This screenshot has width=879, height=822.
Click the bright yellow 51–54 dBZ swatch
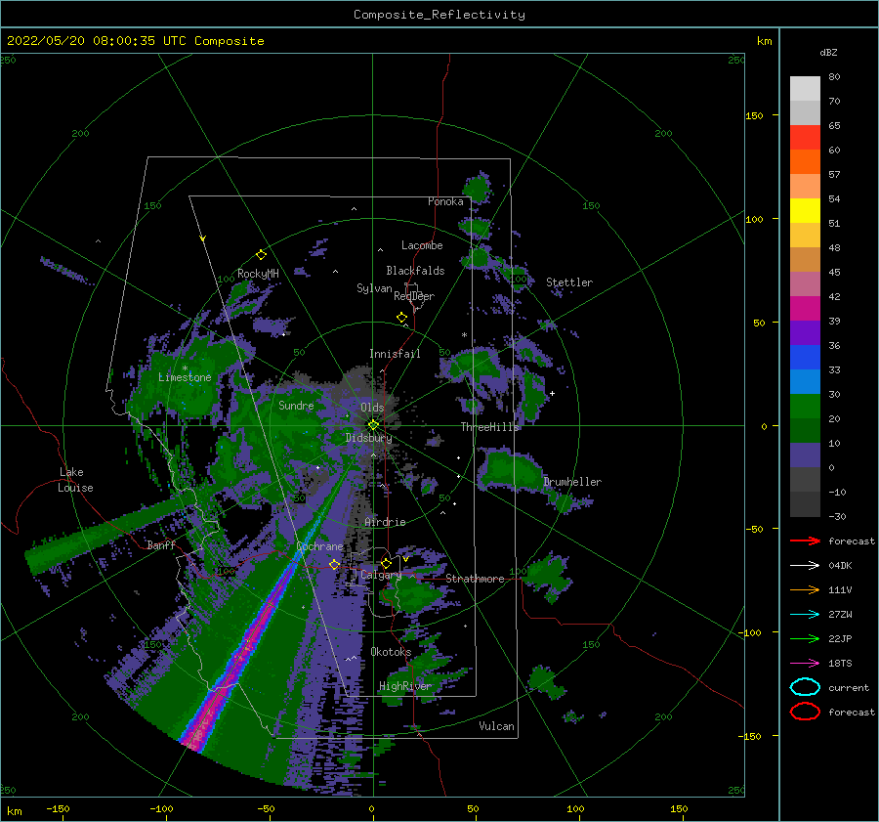point(805,210)
